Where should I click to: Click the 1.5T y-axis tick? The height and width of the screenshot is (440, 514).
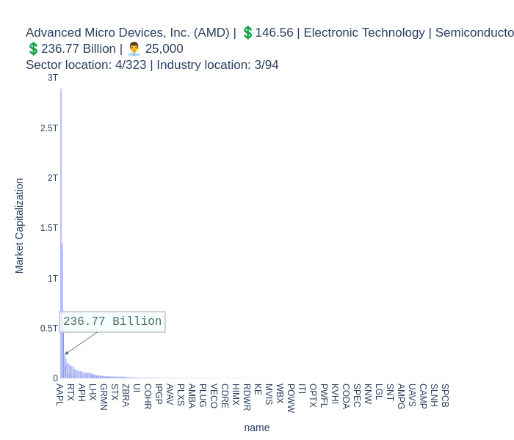tap(49, 228)
